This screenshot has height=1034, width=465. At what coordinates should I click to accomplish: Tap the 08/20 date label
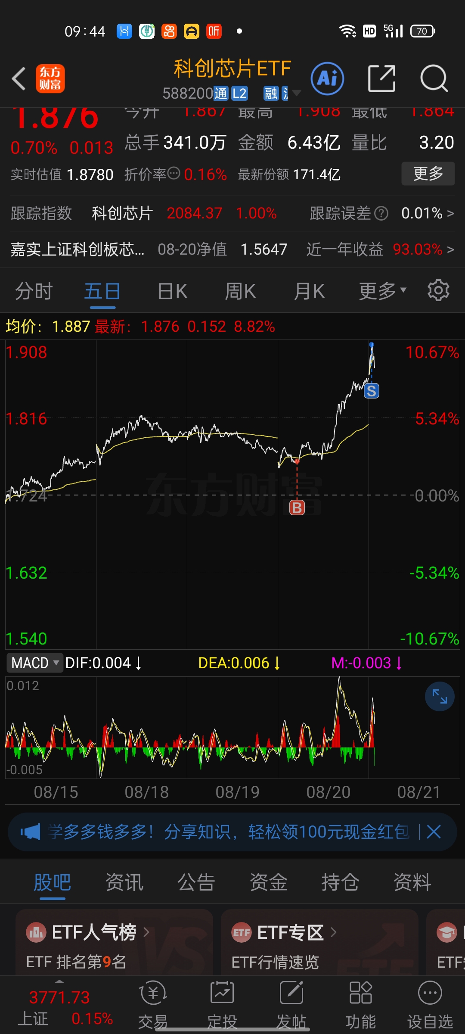(329, 792)
